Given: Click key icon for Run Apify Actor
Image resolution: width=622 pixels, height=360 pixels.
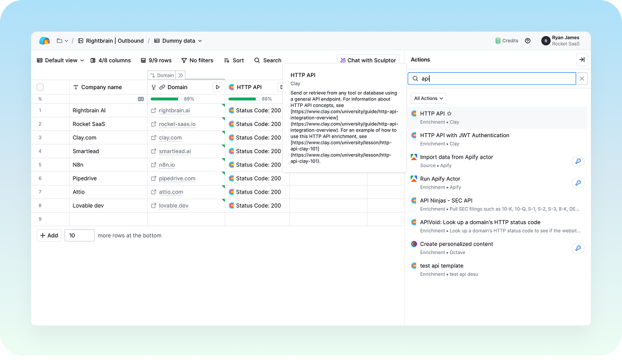Looking at the screenshot, I should click(x=577, y=183).
